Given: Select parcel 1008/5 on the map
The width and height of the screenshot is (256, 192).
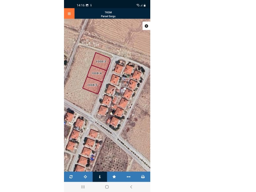Looking at the screenshot, I should [93, 85].
